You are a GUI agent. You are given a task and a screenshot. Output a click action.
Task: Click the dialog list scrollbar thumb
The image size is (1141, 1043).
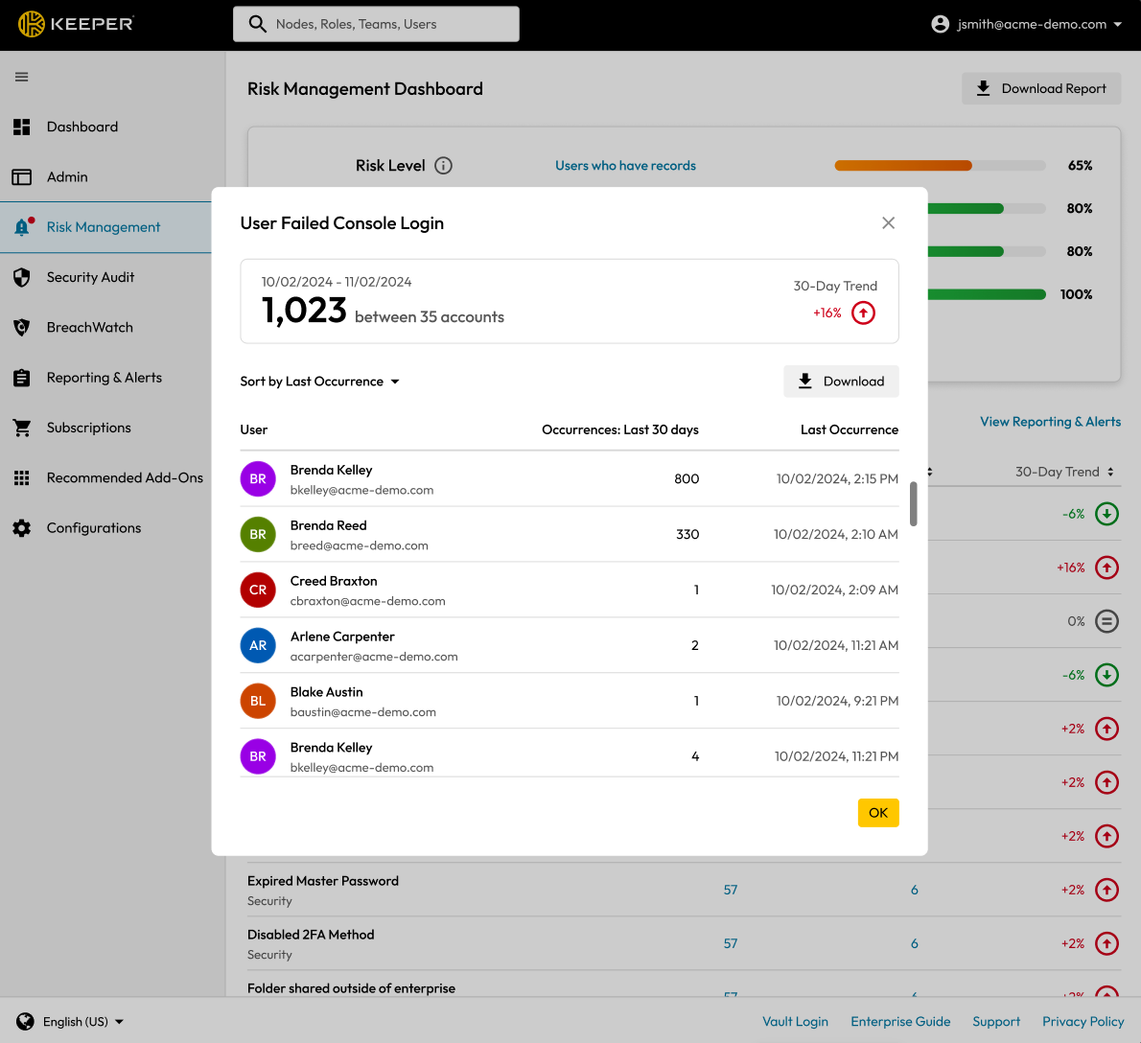click(x=914, y=503)
